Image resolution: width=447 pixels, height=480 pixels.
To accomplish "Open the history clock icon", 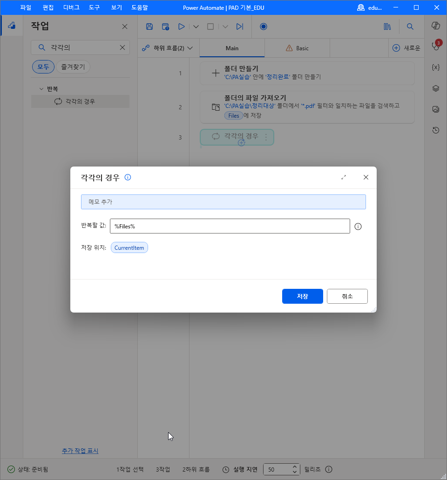I will (436, 130).
